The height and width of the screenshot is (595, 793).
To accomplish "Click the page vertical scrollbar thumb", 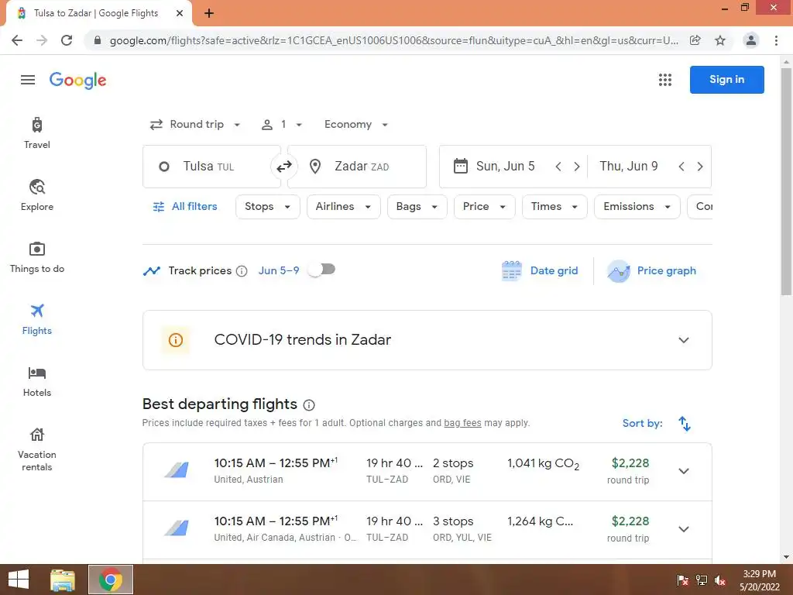I will point(786,181).
